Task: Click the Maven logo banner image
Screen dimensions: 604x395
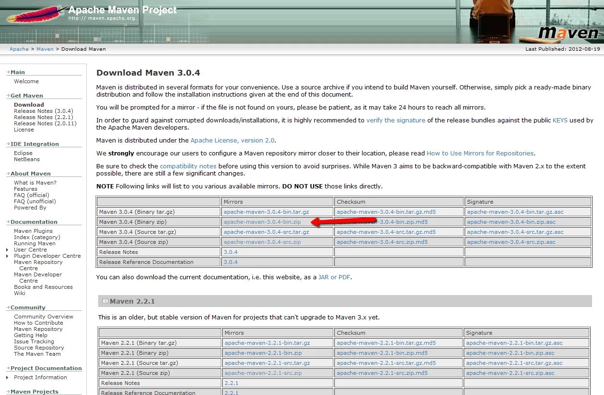Action: point(569,33)
